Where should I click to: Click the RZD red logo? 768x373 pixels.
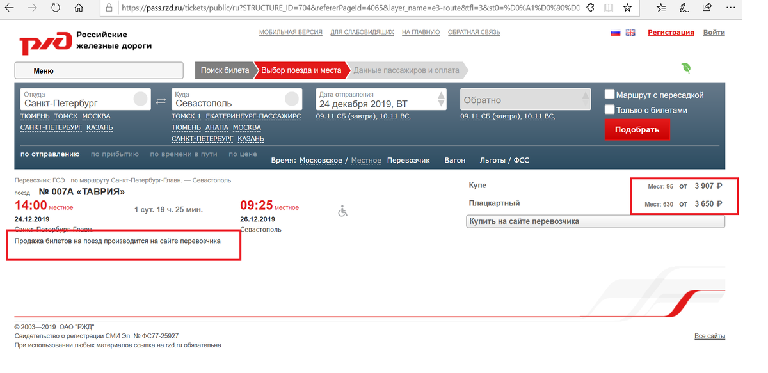tap(45, 44)
